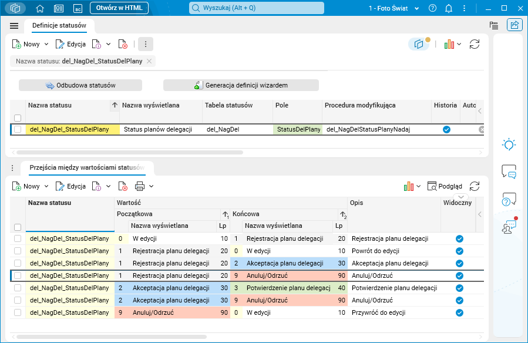528x343 pixels.
Task: Click the Podgląd preview button
Action: click(x=445, y=186)
